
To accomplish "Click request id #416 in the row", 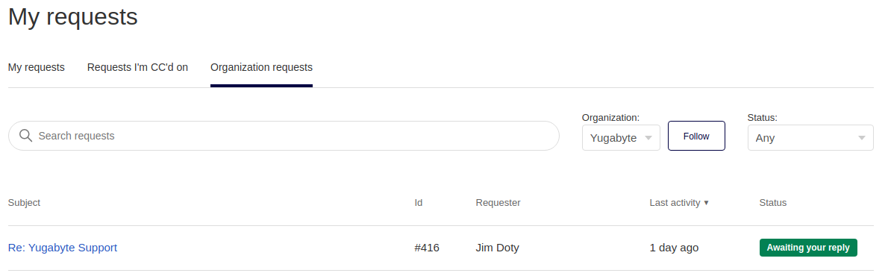I will (427, 248).
